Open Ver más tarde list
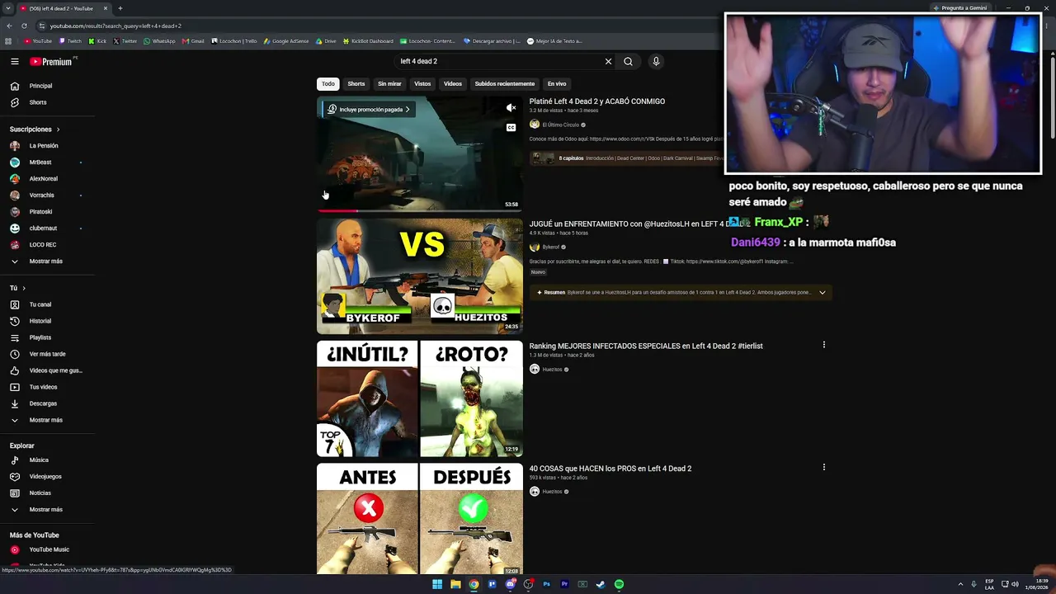This screenshot has width=1056, height=594. tap(47, 354)
